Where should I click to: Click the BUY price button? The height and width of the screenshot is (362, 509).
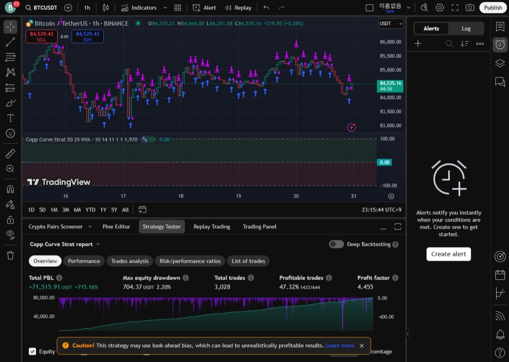coord(88,36)
